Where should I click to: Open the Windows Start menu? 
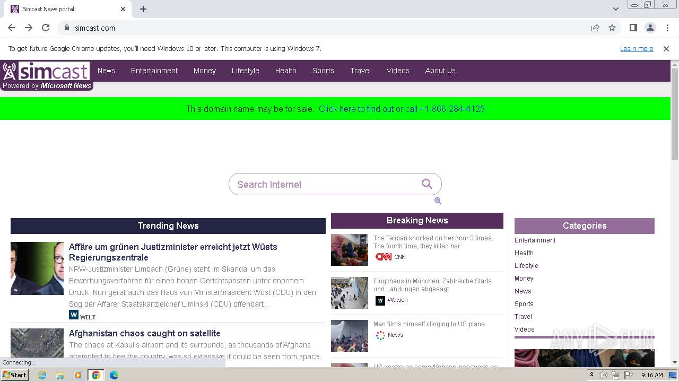pyautogui.click(x=15, y=375)
